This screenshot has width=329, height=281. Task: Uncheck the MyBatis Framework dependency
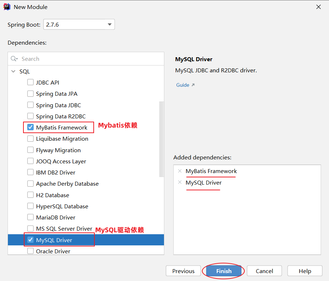pos(31,127)
